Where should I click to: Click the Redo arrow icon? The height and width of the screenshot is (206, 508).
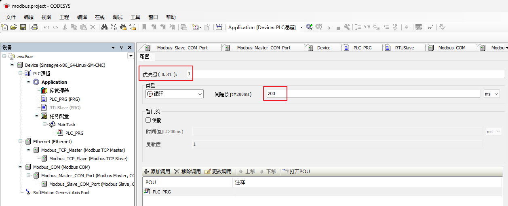click(x=56, y=27)
